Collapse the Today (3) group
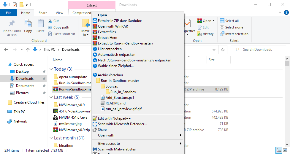The image size is (290, 154). point(51,69)
